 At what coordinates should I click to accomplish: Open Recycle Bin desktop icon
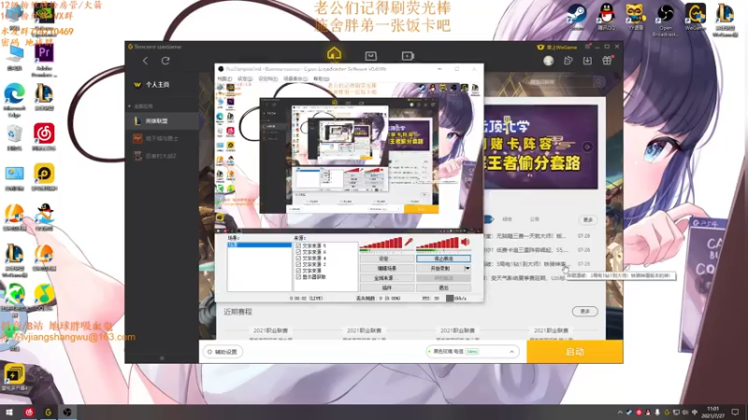14,137
